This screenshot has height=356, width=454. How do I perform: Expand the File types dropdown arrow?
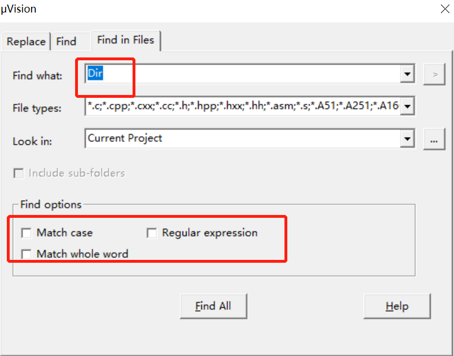(407, 106)
